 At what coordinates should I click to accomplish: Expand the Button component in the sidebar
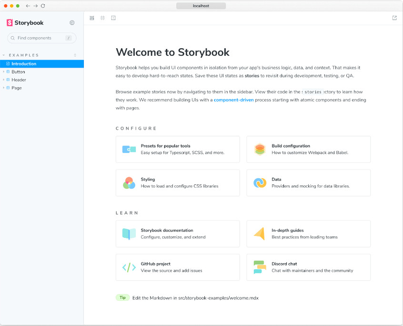click(4, 71)
